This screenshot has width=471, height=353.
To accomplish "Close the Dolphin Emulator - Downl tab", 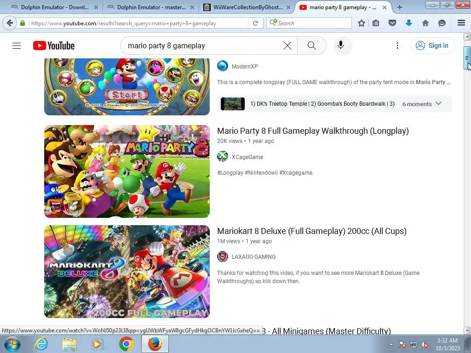I will tap(96, 7).
